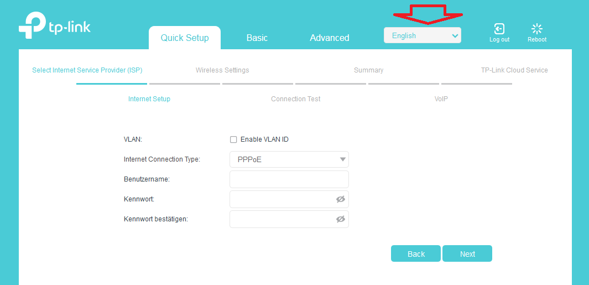The image size is (589, 285).
Task: Click the Reboot icon
Action: pyautogui.click(x=536, y=29)
